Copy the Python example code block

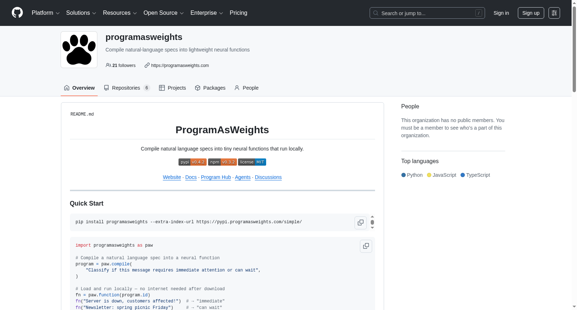[366, 246]
